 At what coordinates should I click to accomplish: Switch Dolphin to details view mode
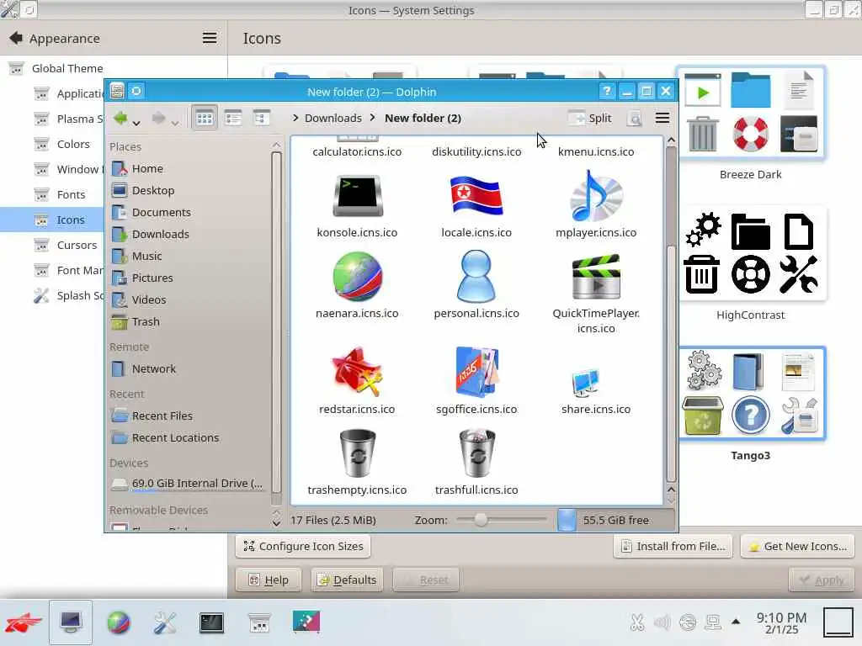[261, 118]
